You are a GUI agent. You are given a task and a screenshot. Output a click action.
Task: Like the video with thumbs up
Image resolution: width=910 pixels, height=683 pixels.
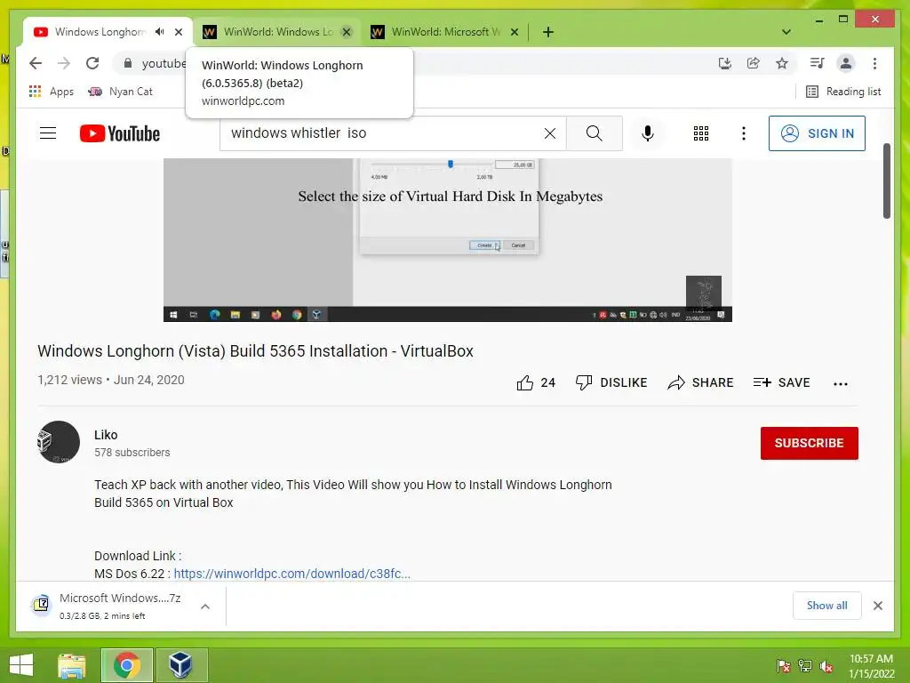click(536, 382)
